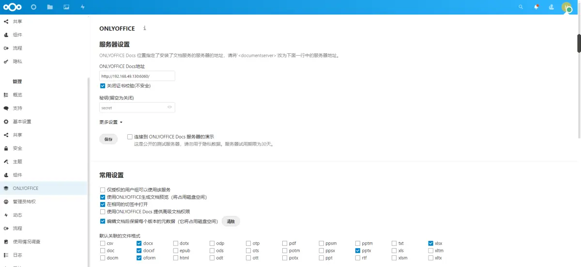
Task: Check the epub file format checkbox
Action: click(176, 251)
